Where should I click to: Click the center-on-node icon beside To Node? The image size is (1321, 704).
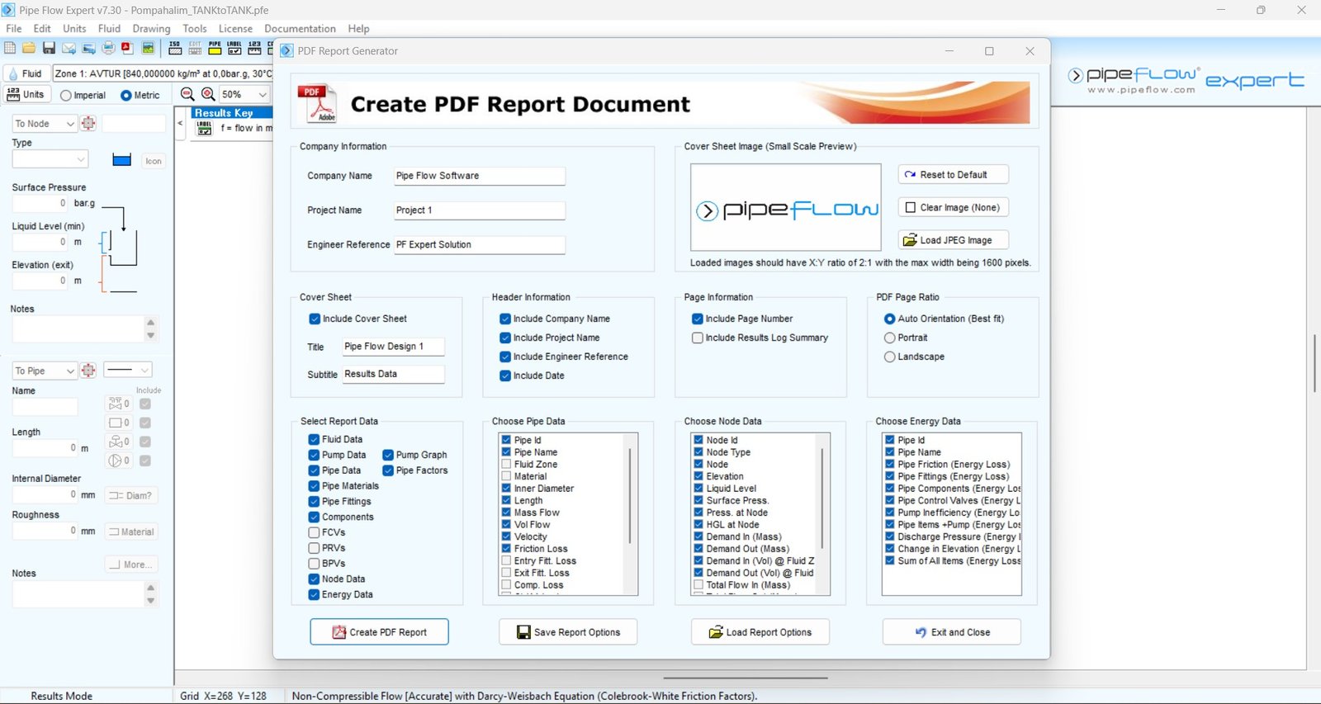(x=88, y=124)
